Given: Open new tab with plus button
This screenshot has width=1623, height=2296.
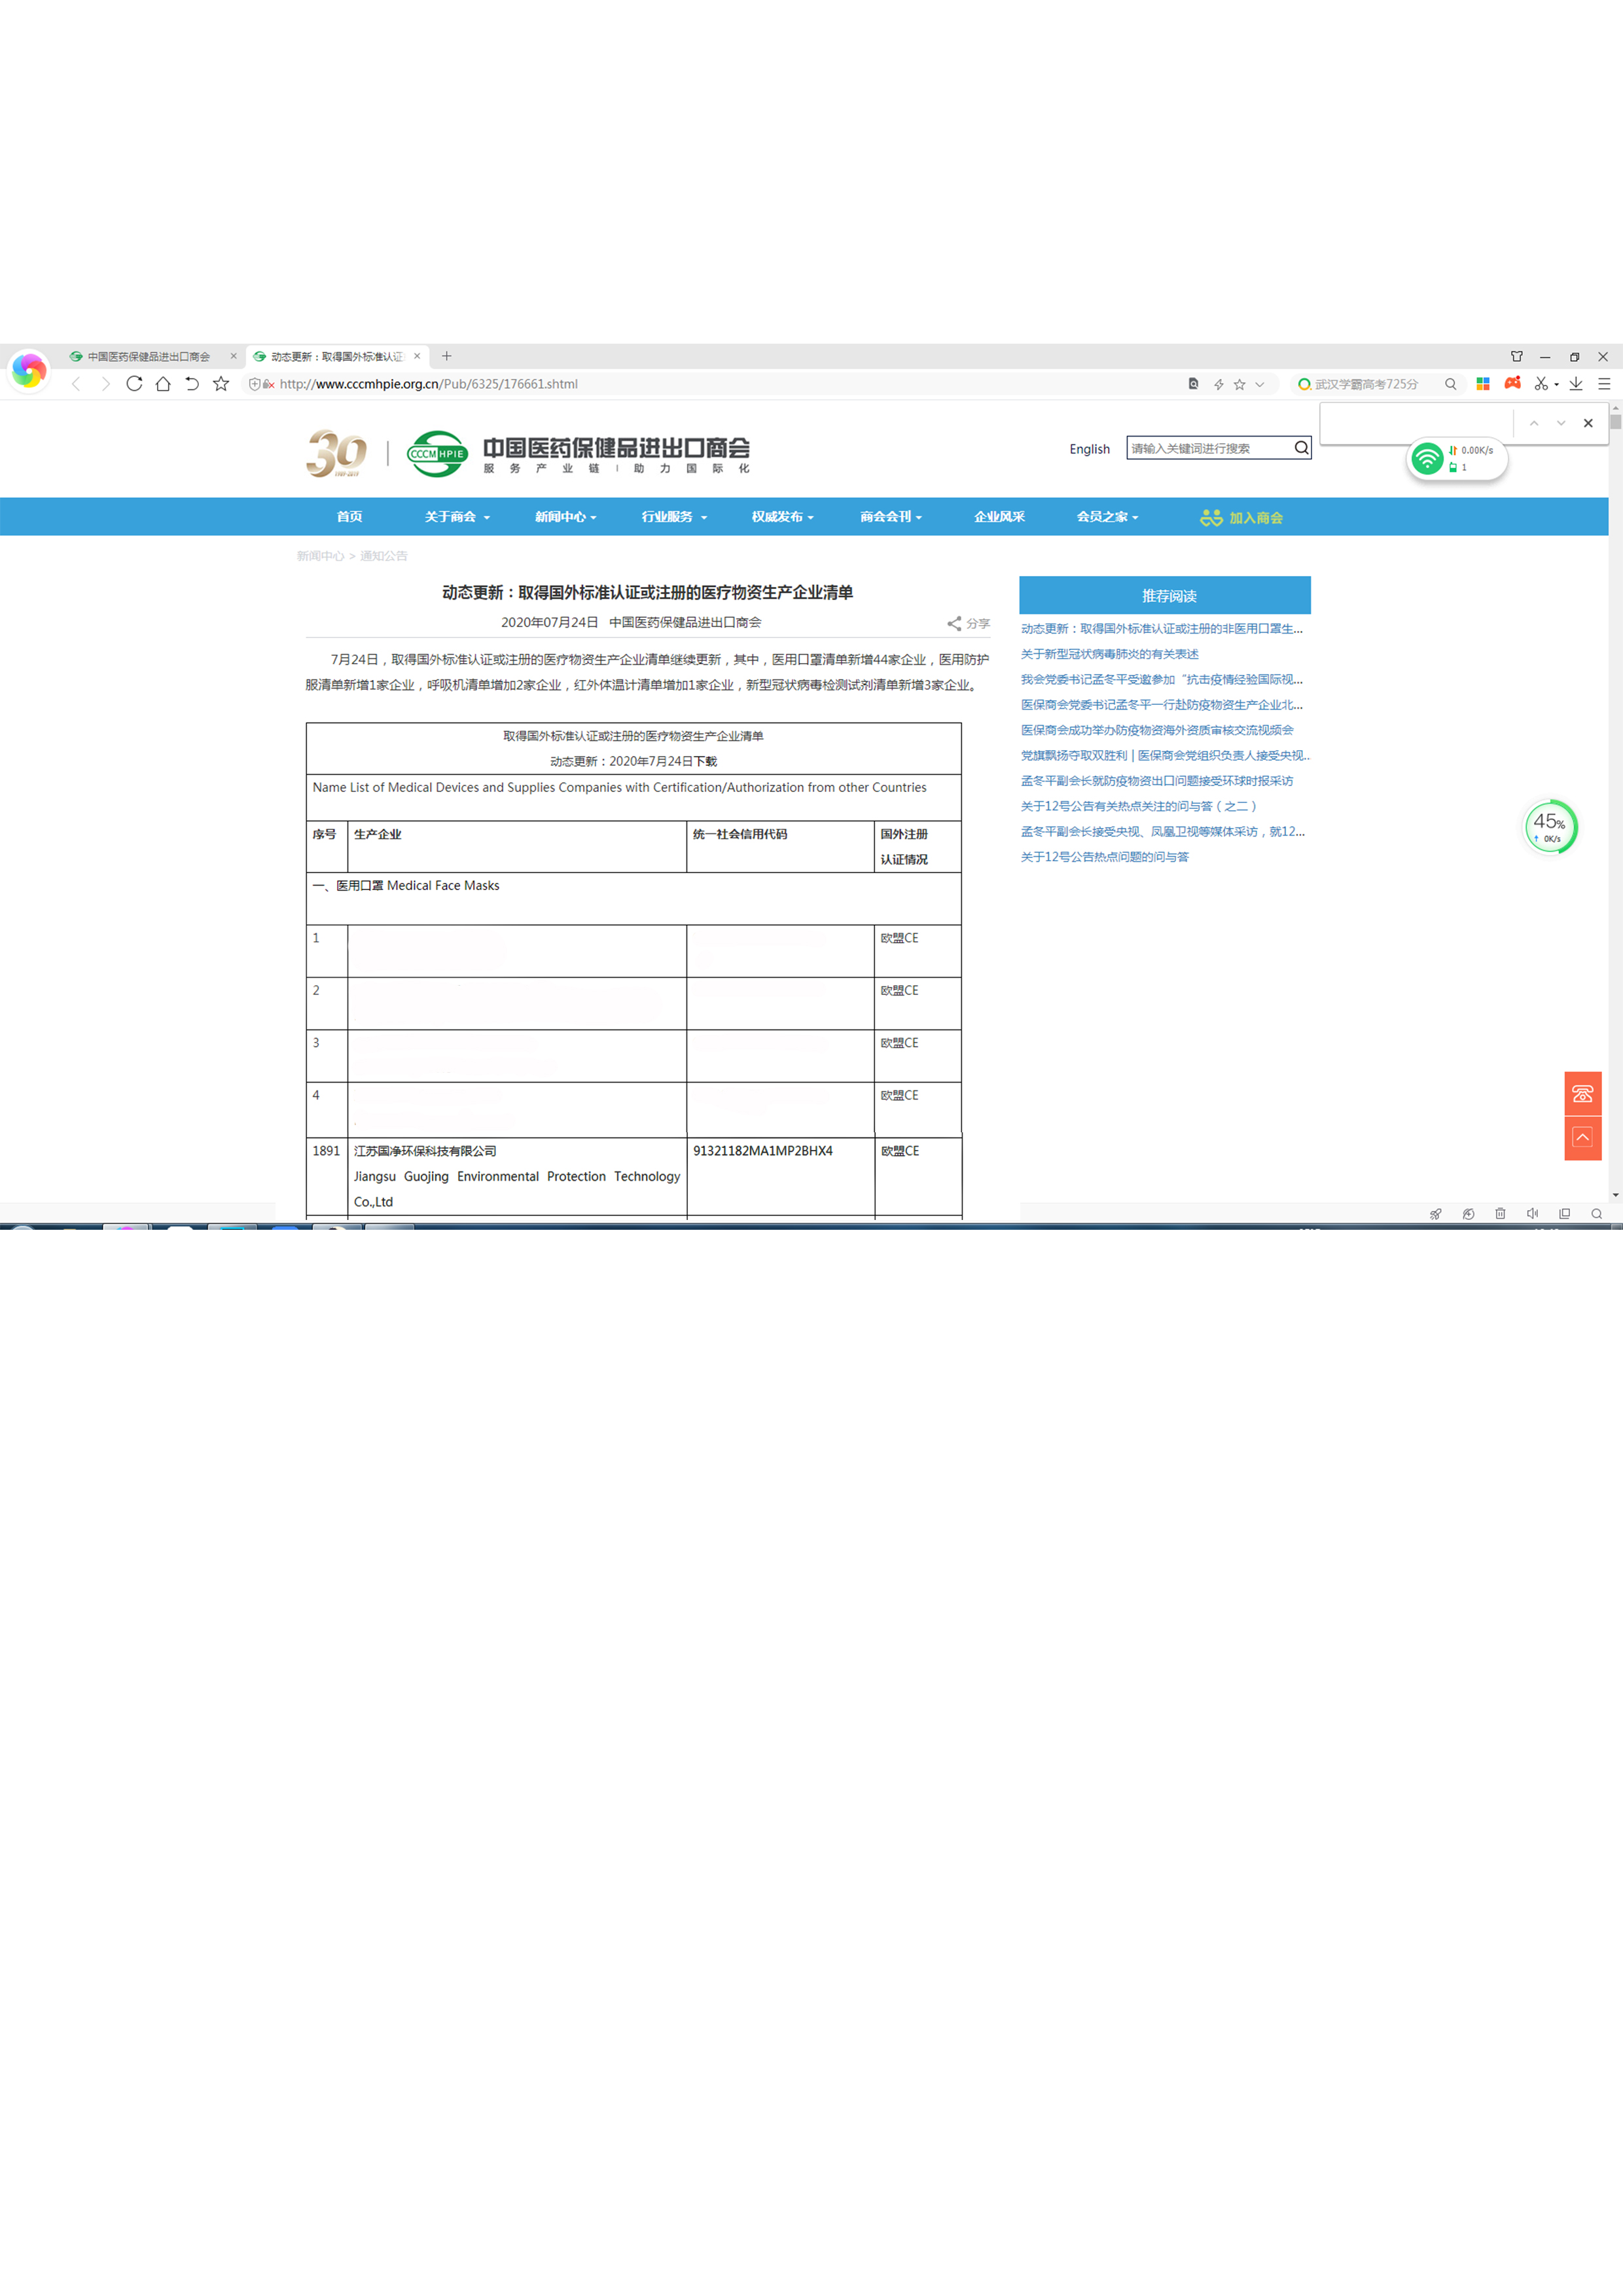Looking at the screenshot, I should (447, 356).
